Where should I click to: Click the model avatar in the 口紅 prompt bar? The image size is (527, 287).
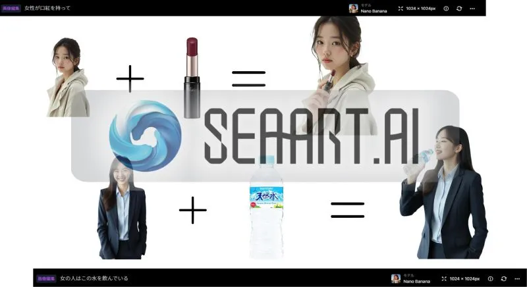click(x=353, y=9)
